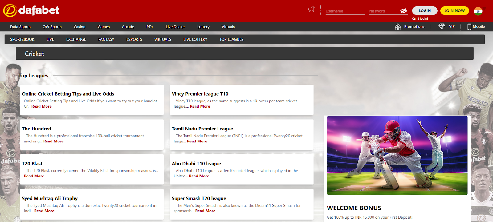Open T20 Blast heading
The height and width of the screenshot is (222, 493).
[x=32, y=164]
